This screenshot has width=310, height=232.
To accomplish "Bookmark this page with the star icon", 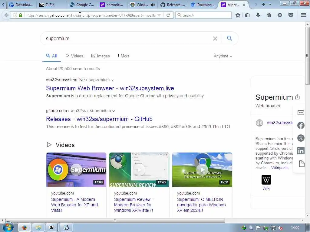I will [x=238, y=15].
